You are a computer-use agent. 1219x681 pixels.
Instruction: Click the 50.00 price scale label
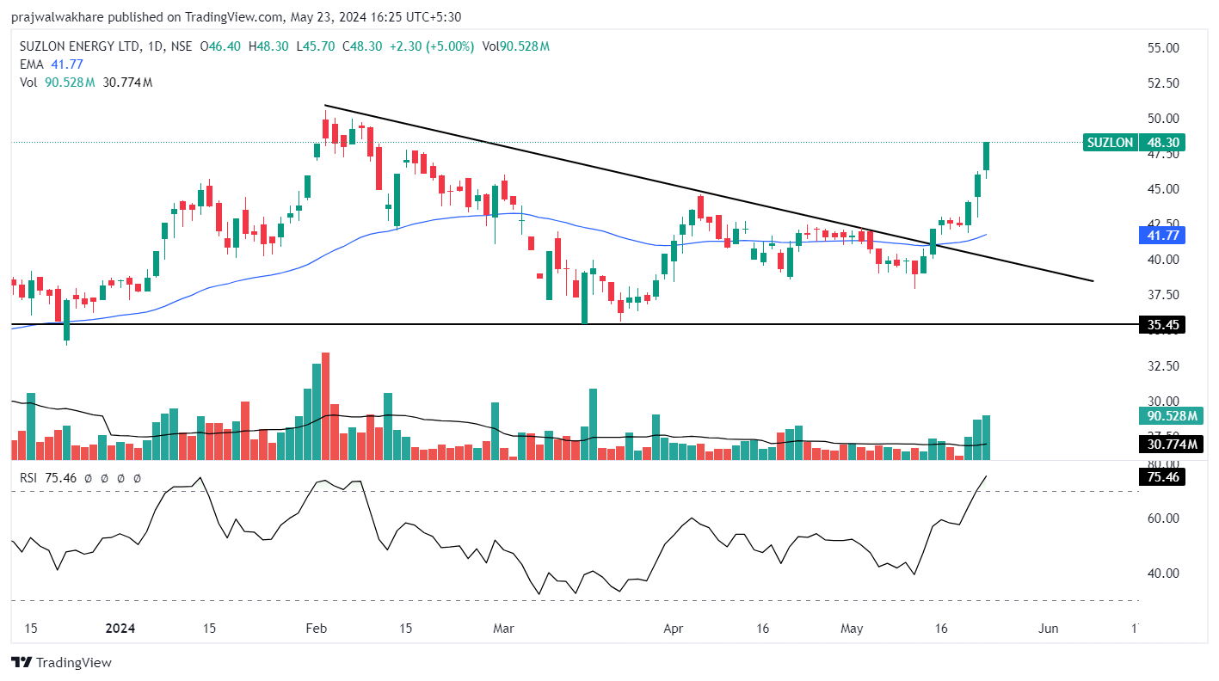click(1161, 119)
